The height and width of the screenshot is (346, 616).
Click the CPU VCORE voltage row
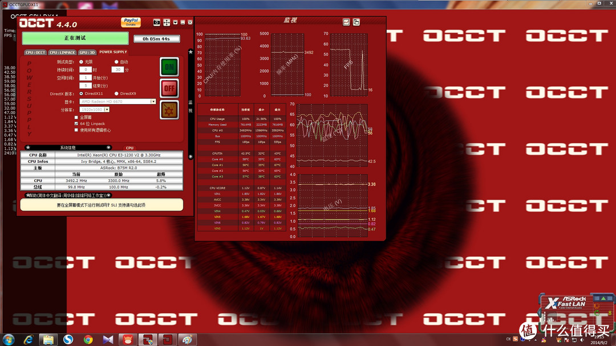pos(242,188)
